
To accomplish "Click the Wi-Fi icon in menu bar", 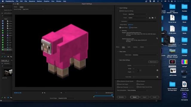I will pos(162,1).
